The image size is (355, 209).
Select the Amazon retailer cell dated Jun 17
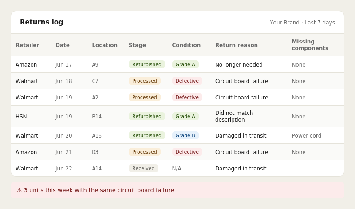26,64
